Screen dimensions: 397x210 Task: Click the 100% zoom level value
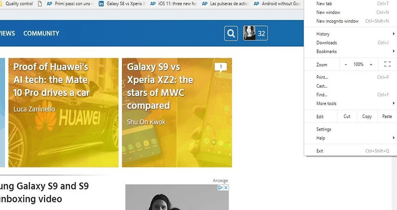click(358, 64)
